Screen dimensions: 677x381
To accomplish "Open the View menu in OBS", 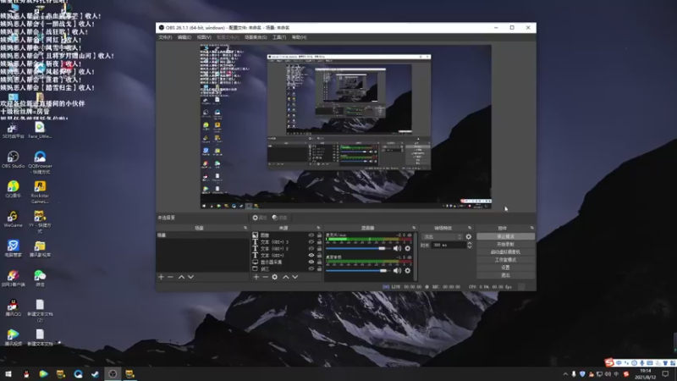I will point(204,37).
